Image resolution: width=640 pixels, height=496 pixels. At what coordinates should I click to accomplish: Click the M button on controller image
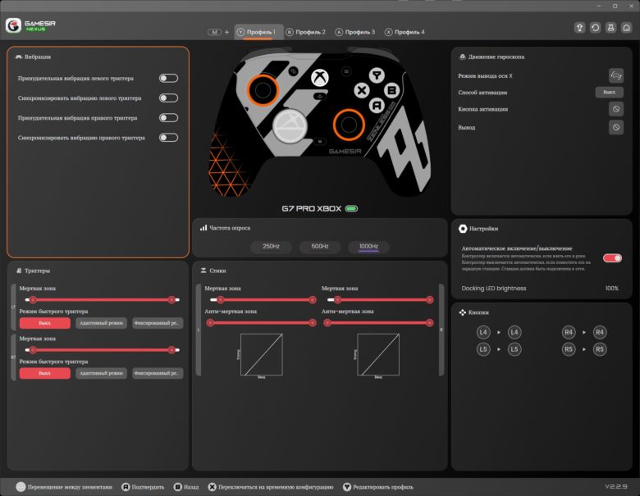click(320, 141)
